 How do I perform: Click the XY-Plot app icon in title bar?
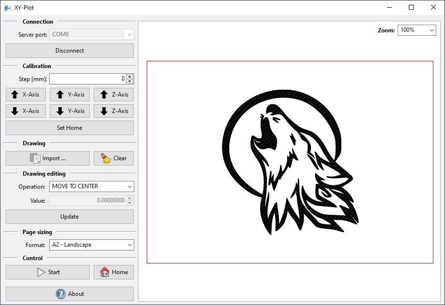(8, 8)
